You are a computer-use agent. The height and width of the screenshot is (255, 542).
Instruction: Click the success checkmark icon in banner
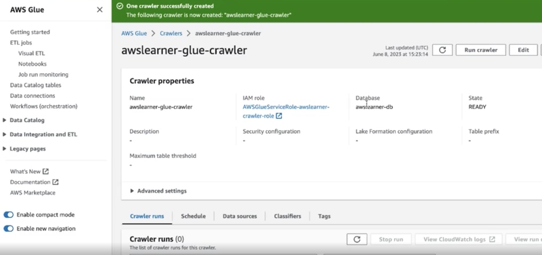click(x=120, y=6)
